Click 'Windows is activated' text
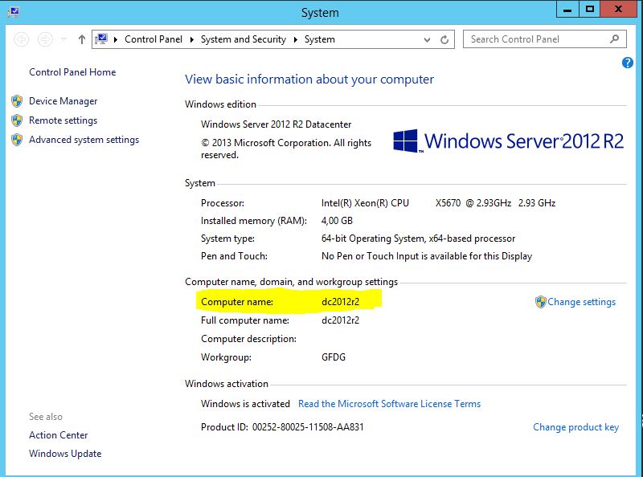The width and height of the screenshot is (643, 477). [245, 404]
